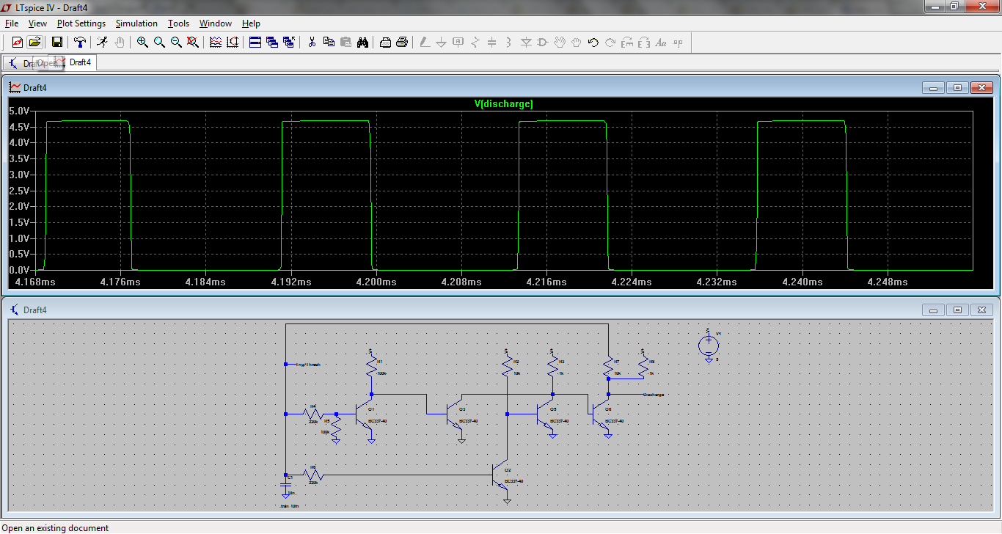
Task: Click the V(discharge) trace label
Action: pos(503,104)
